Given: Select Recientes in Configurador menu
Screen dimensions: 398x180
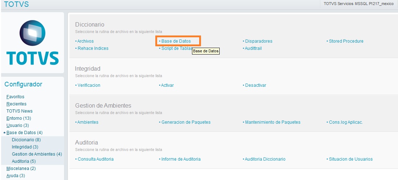Looking at the screenshot, I should 17,104.
